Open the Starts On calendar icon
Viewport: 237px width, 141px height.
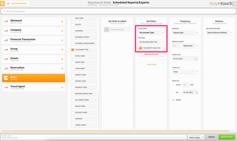pos(196,59)
